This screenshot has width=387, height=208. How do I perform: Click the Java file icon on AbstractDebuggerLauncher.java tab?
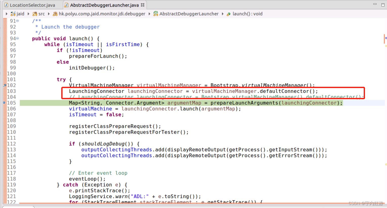coord(66,5)
